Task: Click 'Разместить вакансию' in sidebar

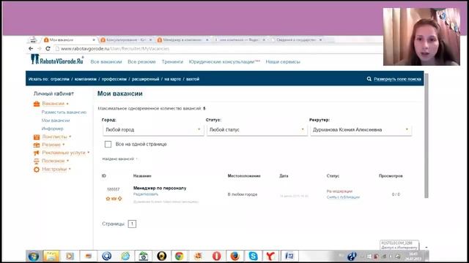Action: [64, 112]
